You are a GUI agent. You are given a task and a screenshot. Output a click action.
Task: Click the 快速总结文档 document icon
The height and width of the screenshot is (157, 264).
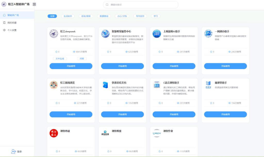coord(105,85)
